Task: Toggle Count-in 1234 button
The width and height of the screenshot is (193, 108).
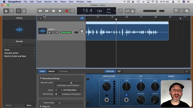Action: (127, 11)
